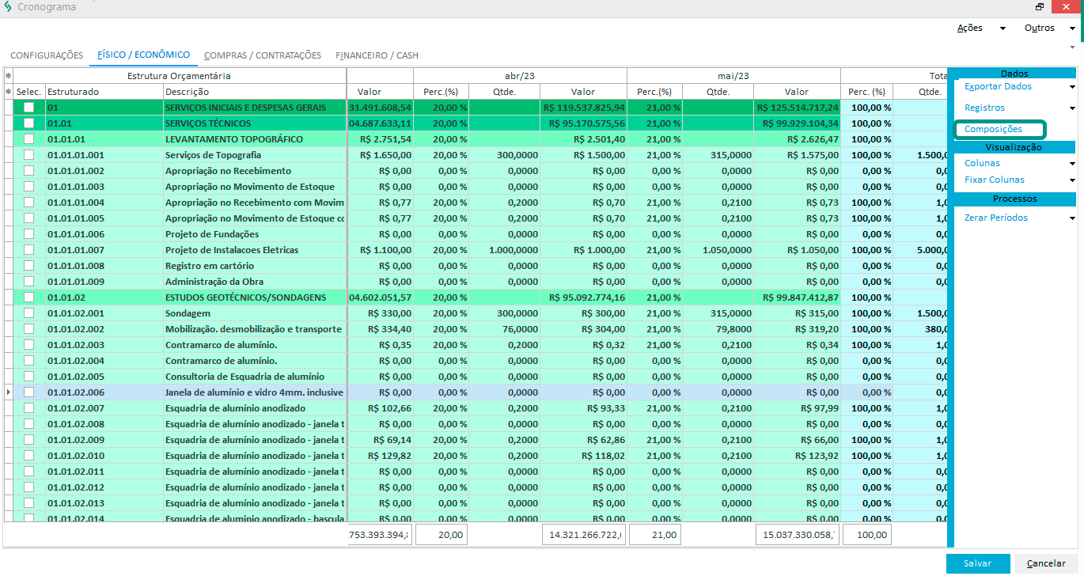Image resolution: width=1084 pixels, height=576 pixels.
Task: Tick the checkbox for SERVIÇOS TÉCNICOS row
Action: [29, 123]
